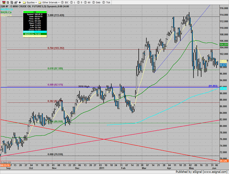Click the Other Intervals folder icon
Image resolution: width=229 pixels, height=174 pixels.
(40, 2)
